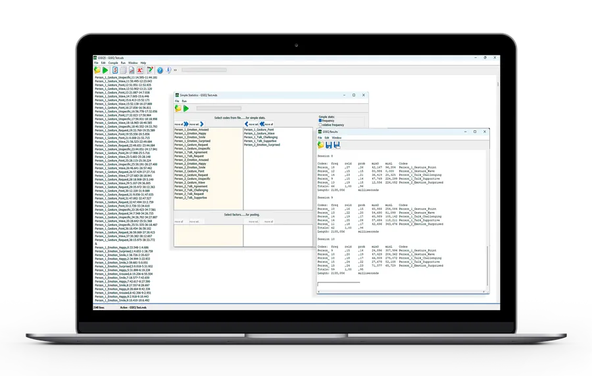Open File menu in GSEQ Results window
Image resolution: width=592 pixels, height=376 pixels.
(x=320, y=138)
